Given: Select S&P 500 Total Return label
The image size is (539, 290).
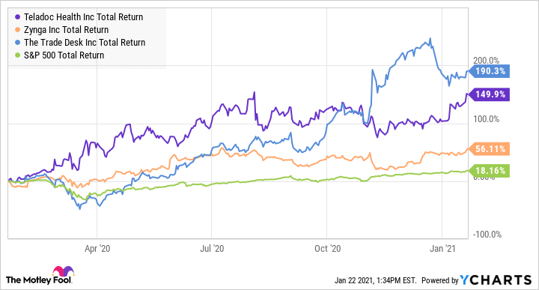Looking at the screenshot, I should pyautogui.click(x=64, y=55).
